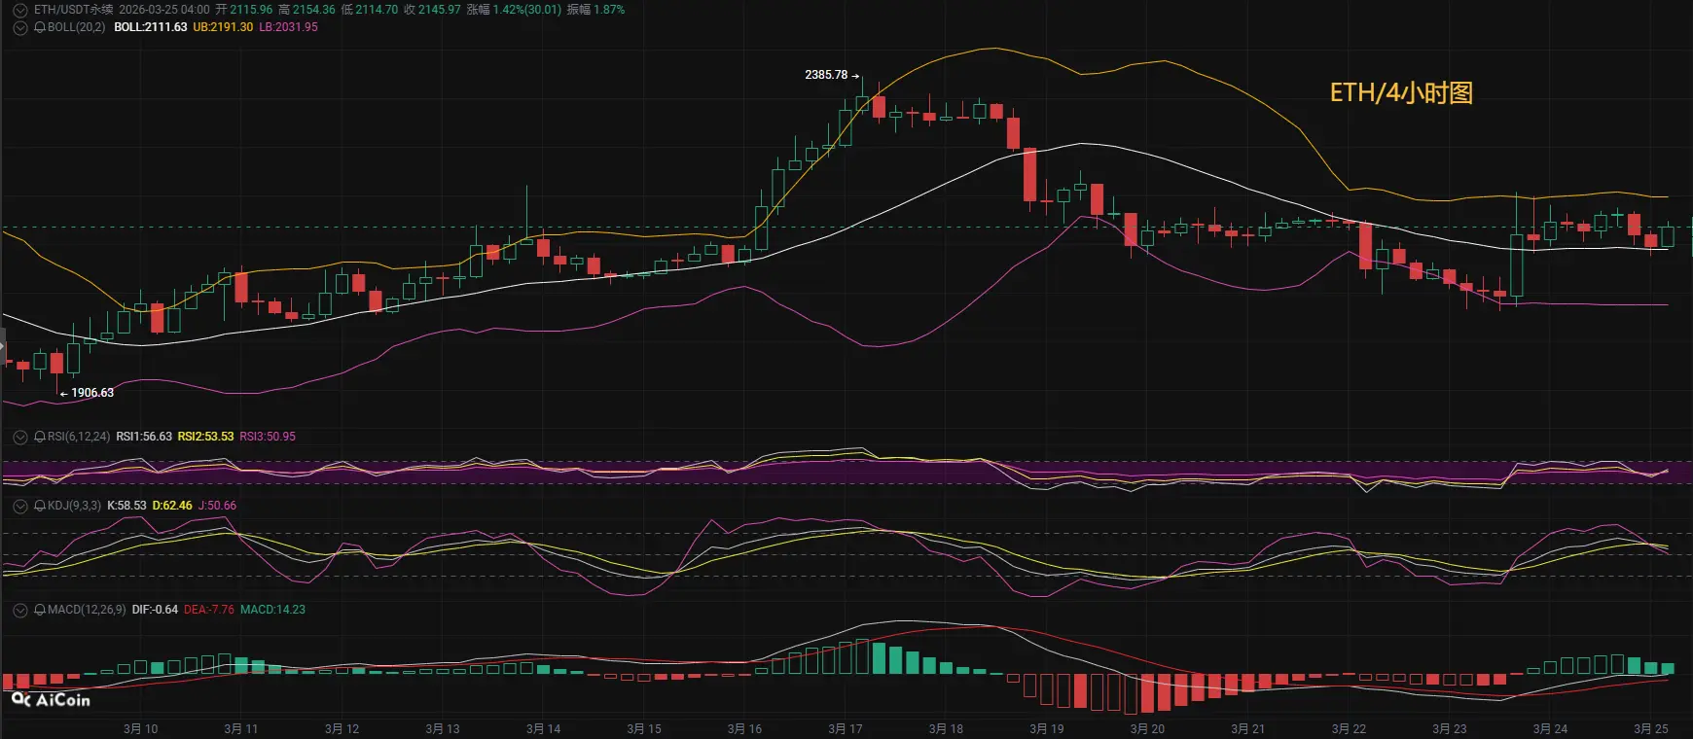Click the high price 2154.36 value
This screenshot has height=739, width=1693.
pyautogui.click(x=314, y=10)
